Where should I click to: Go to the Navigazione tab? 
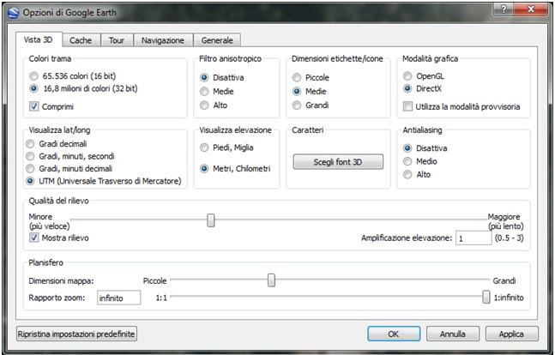pos(163,40)
